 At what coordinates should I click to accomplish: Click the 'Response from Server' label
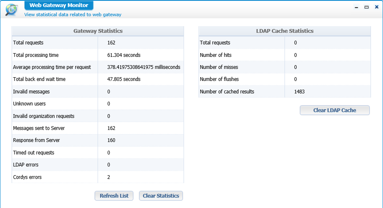(x=37, y=140)
